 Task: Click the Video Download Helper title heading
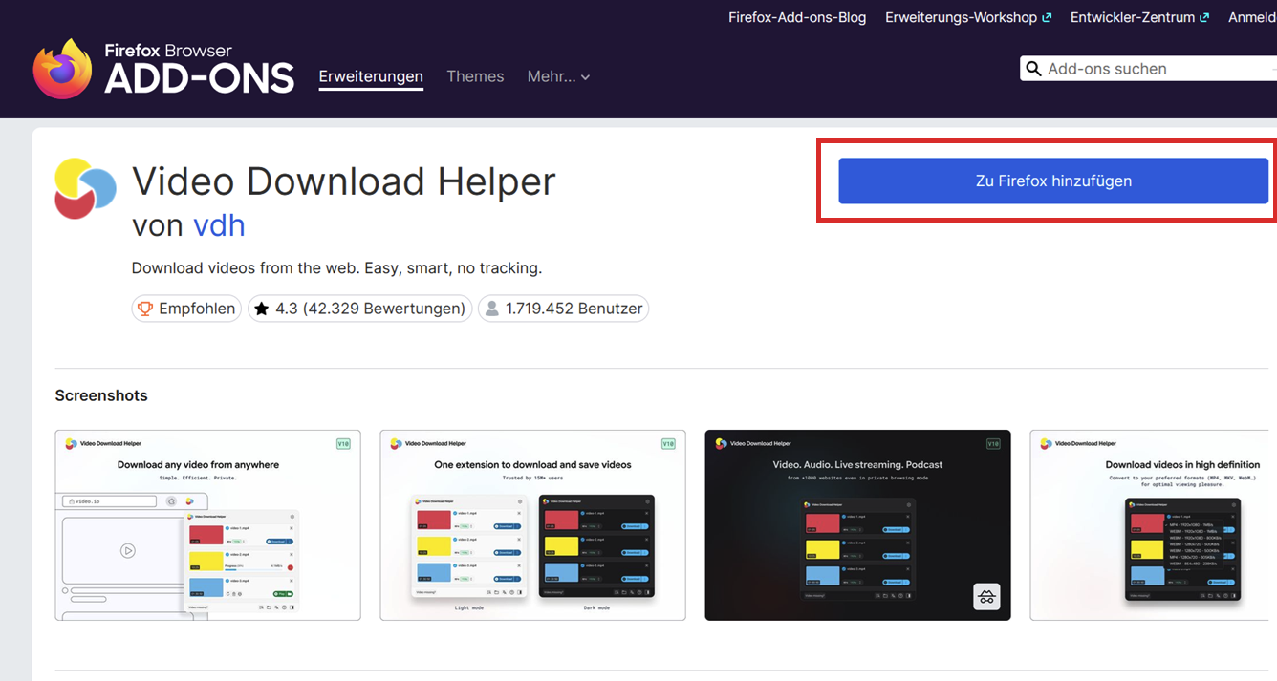pos(344,181)
